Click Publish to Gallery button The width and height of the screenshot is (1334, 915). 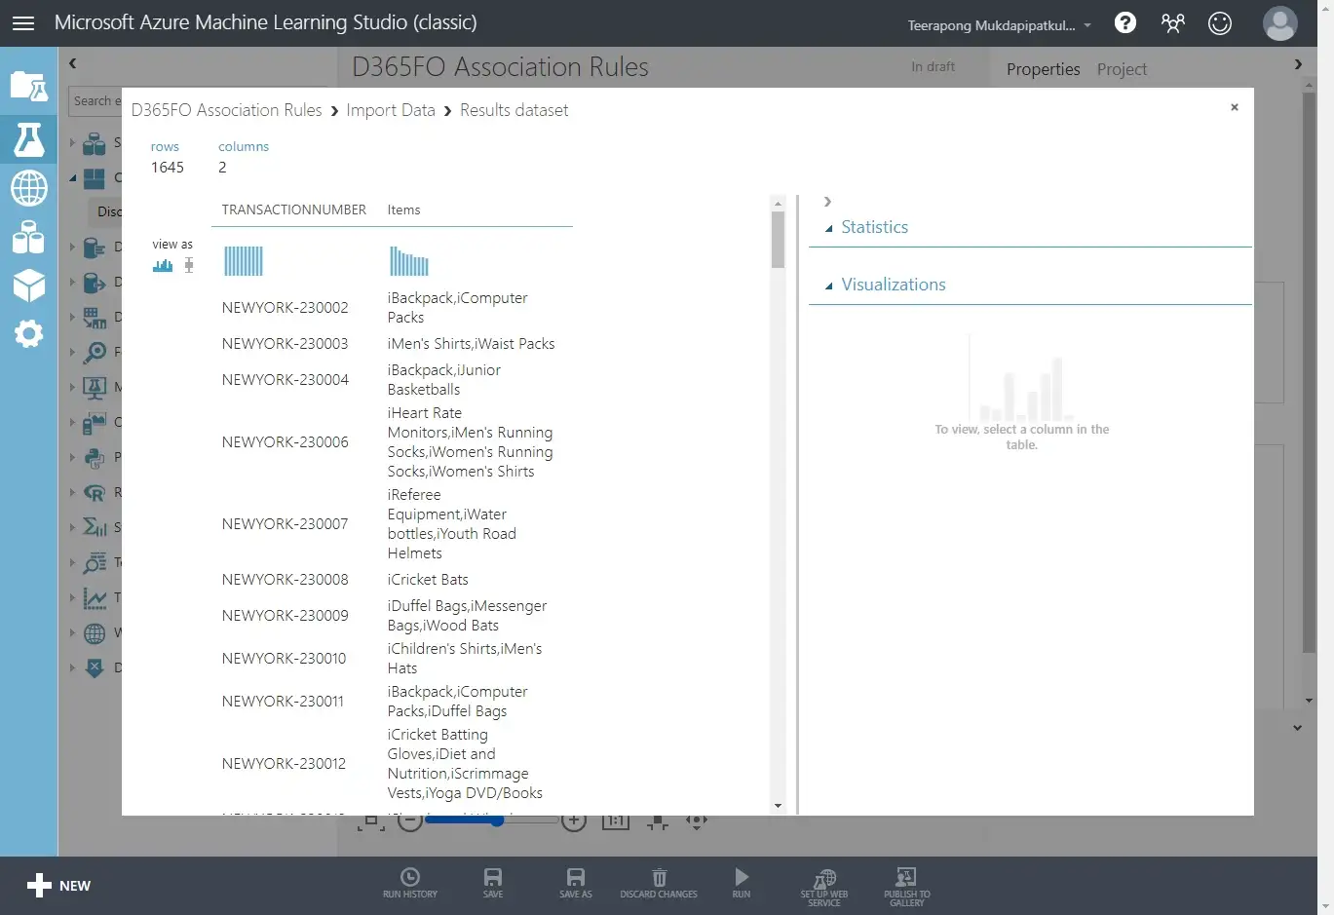tap(906, 887)
